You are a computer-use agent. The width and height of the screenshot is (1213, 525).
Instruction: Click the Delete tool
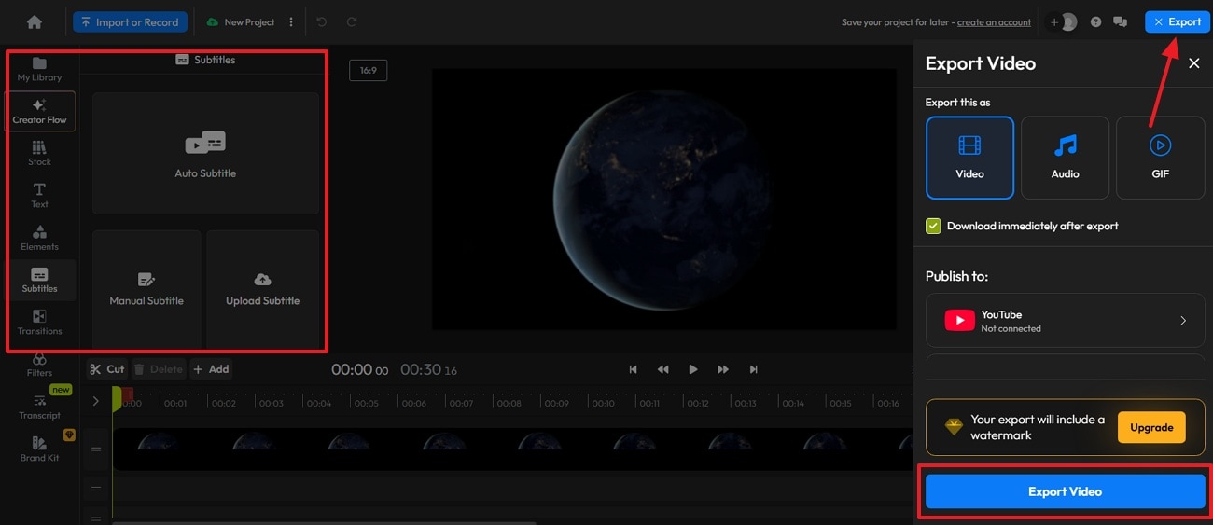[x=158, y=369]
